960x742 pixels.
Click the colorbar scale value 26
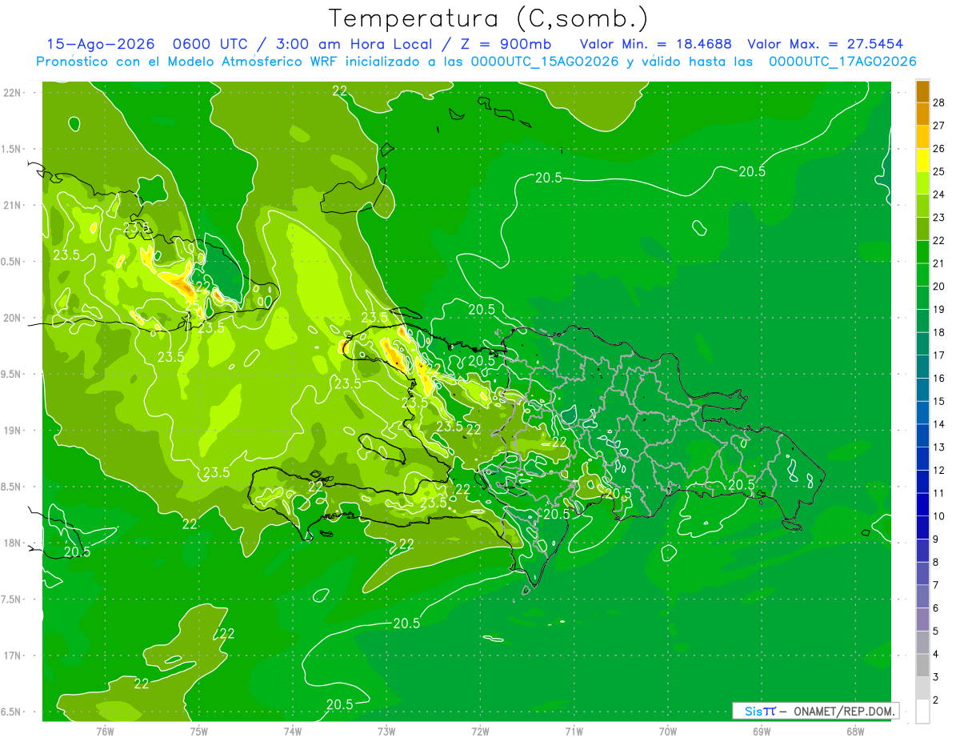coord(939,149)
